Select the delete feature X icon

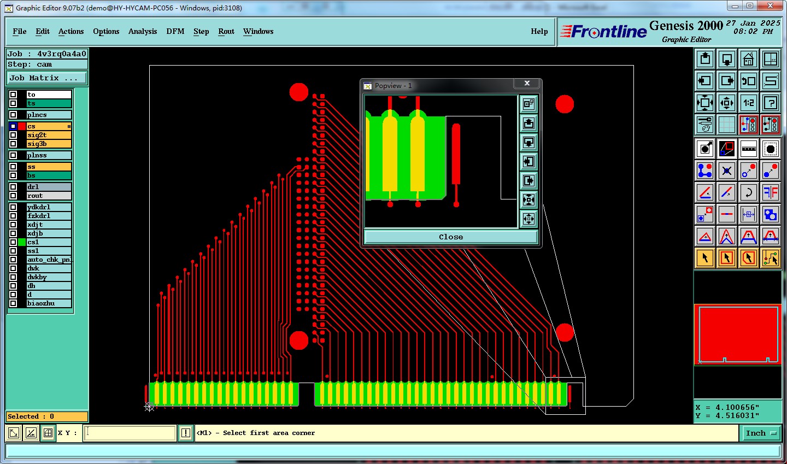[727, 171]
